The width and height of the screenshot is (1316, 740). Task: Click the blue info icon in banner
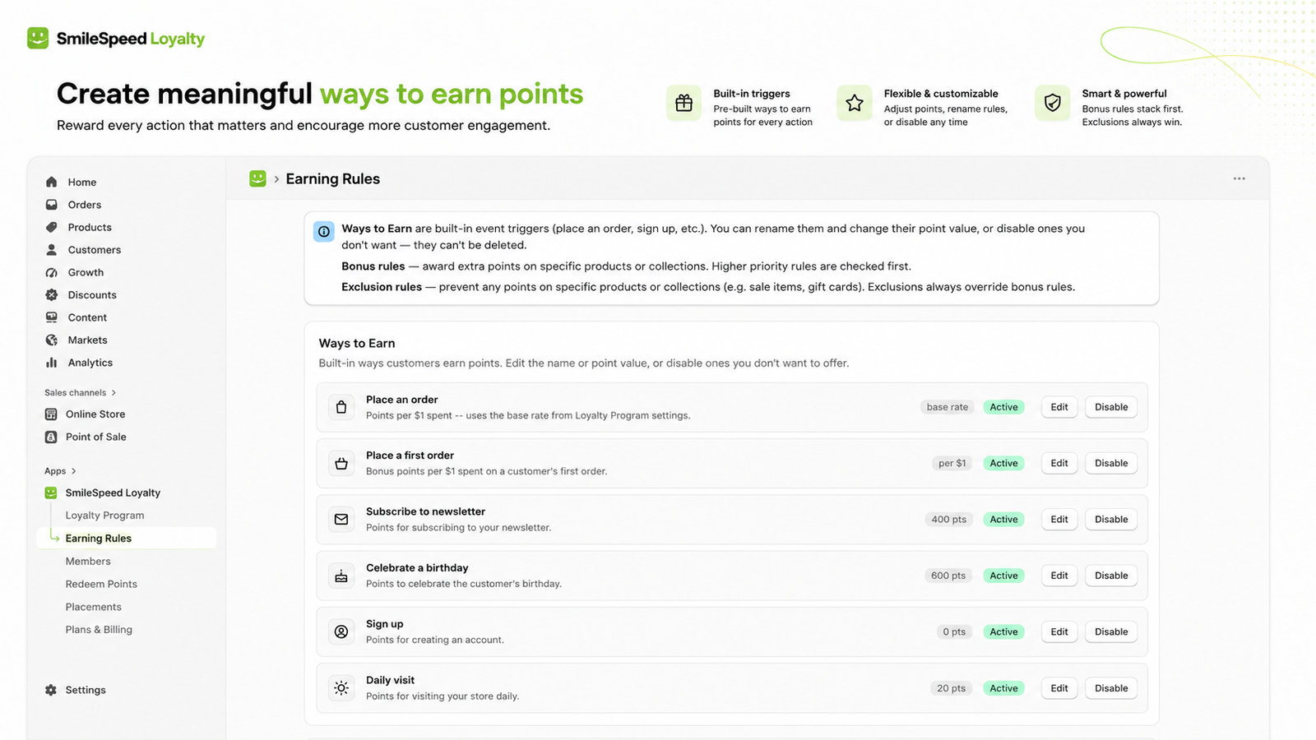click(x=324, y=232)
